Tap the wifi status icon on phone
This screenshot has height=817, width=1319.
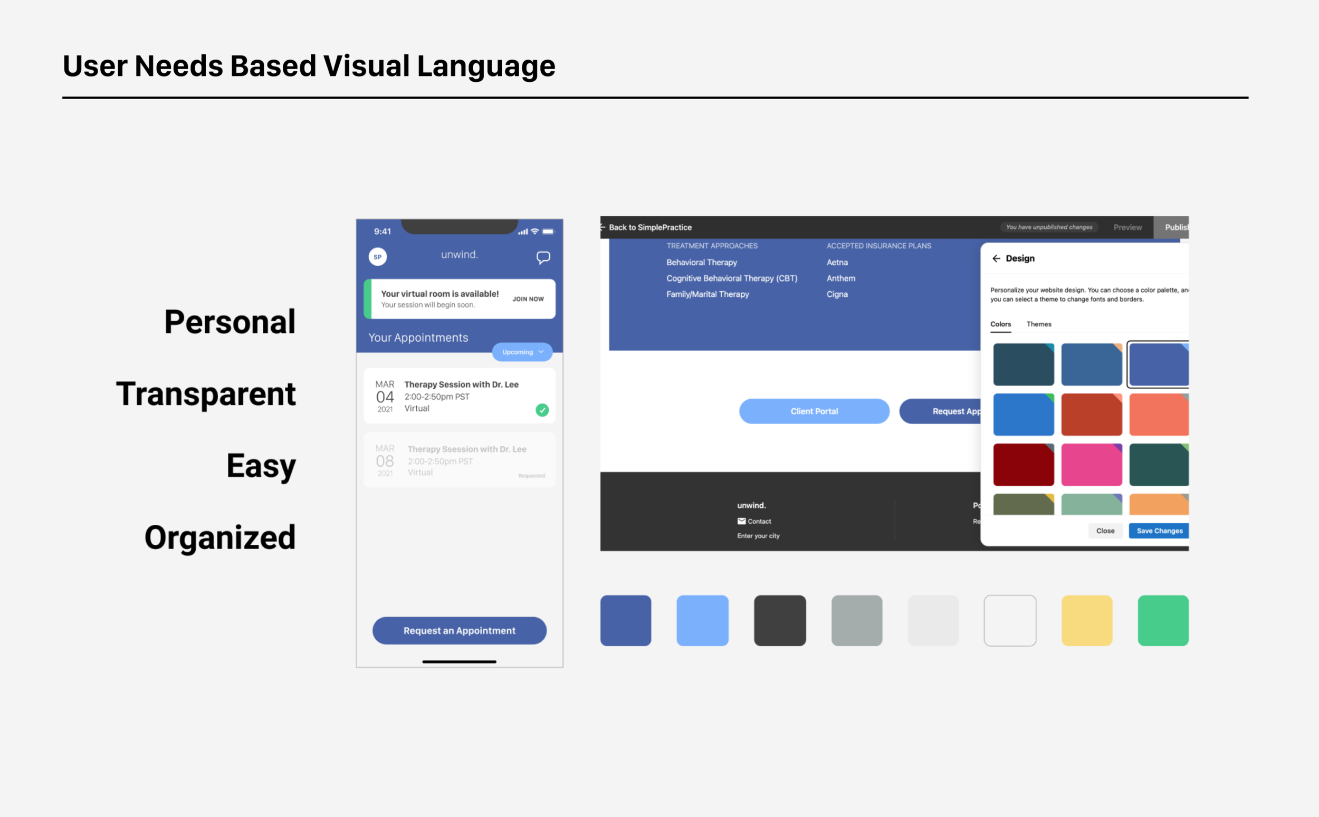[x=534, y=231]
